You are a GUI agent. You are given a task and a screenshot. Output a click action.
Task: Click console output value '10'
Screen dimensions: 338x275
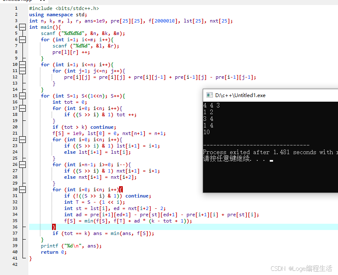[206, 132]
